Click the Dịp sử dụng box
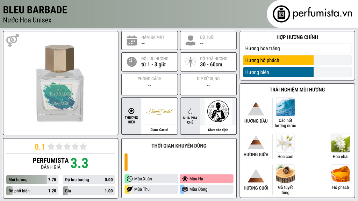Viewport: 358px width, 201px height. pyautogui.click(x=208, y=84)
